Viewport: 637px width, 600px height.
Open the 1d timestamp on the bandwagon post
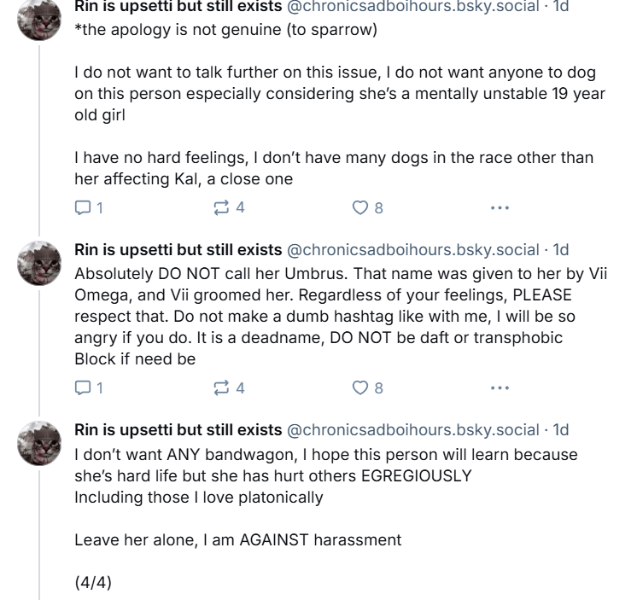tap(561, 430)
